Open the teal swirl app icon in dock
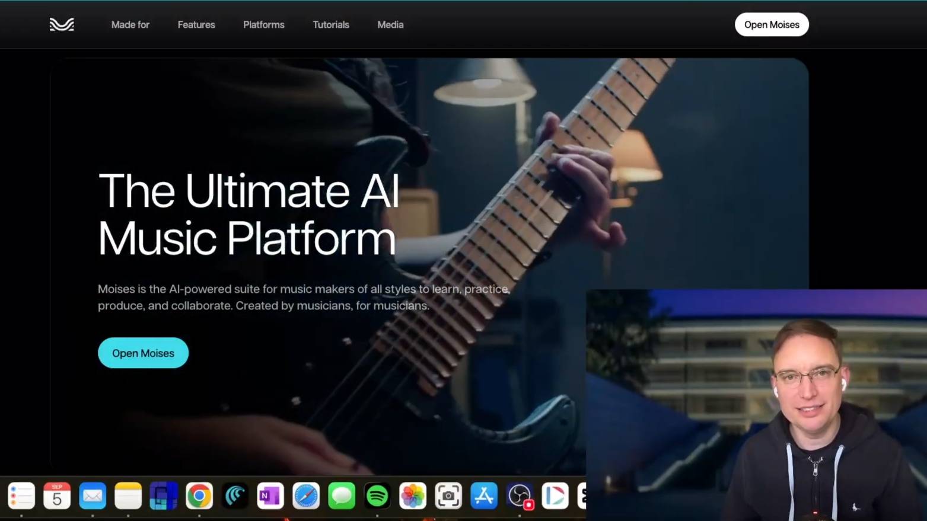This screenshot has height=521, width=927. [235, 496]
